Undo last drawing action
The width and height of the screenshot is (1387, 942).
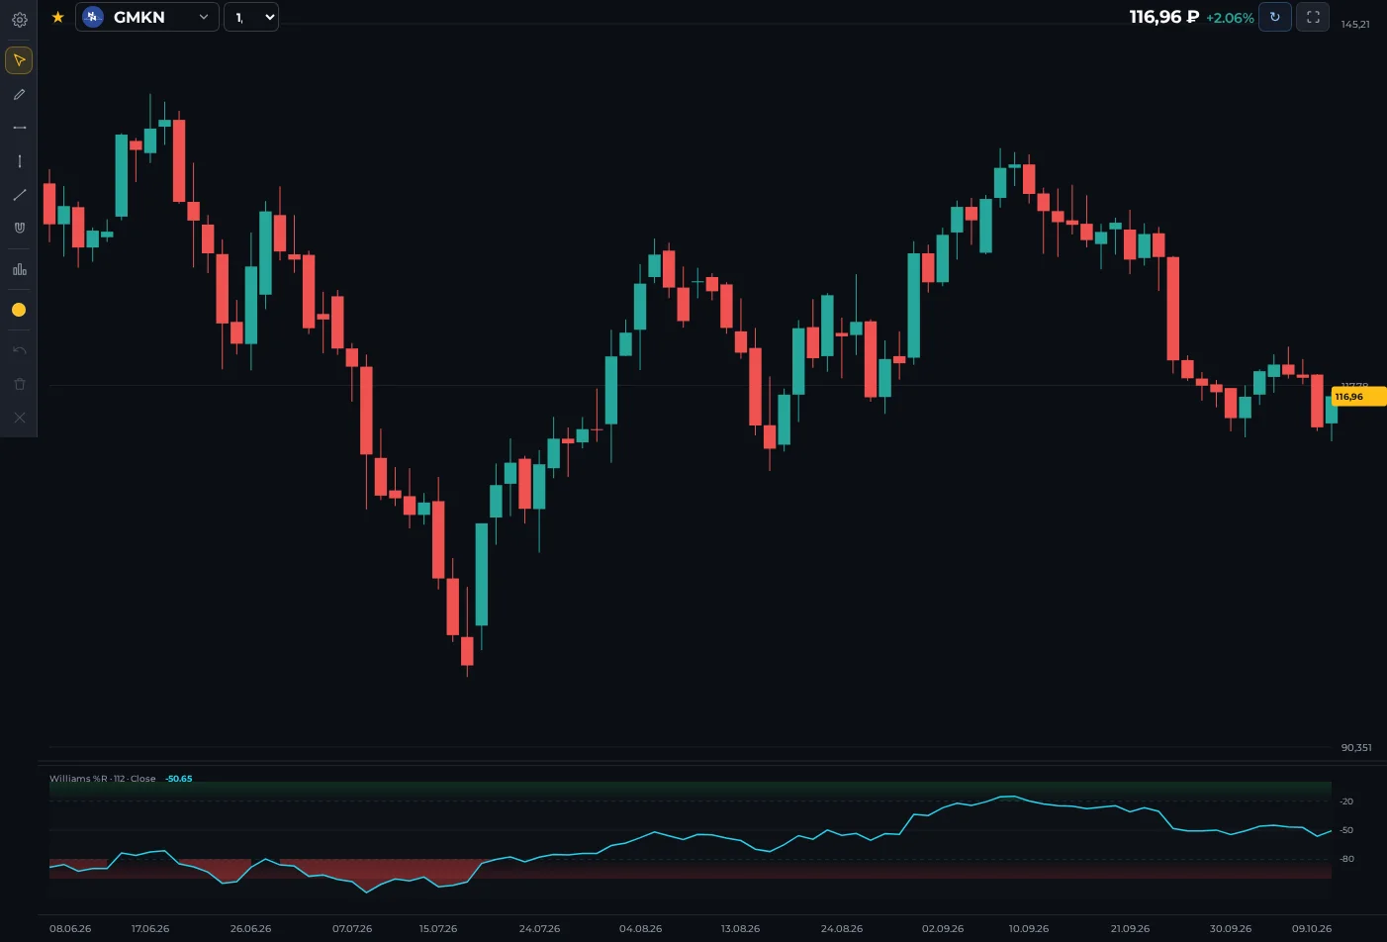pyautogui.click(x=19, y=350)
